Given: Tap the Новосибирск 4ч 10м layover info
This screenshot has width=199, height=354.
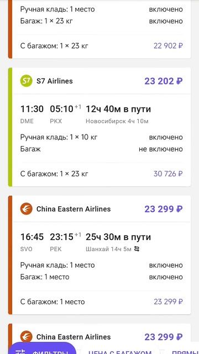Looking at the screenshot, I should tap(117, 121).
